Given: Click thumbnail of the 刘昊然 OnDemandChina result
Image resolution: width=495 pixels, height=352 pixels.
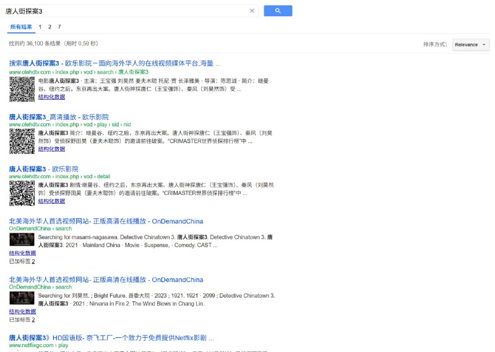Looking at the screenshot, I should [22, 298].
